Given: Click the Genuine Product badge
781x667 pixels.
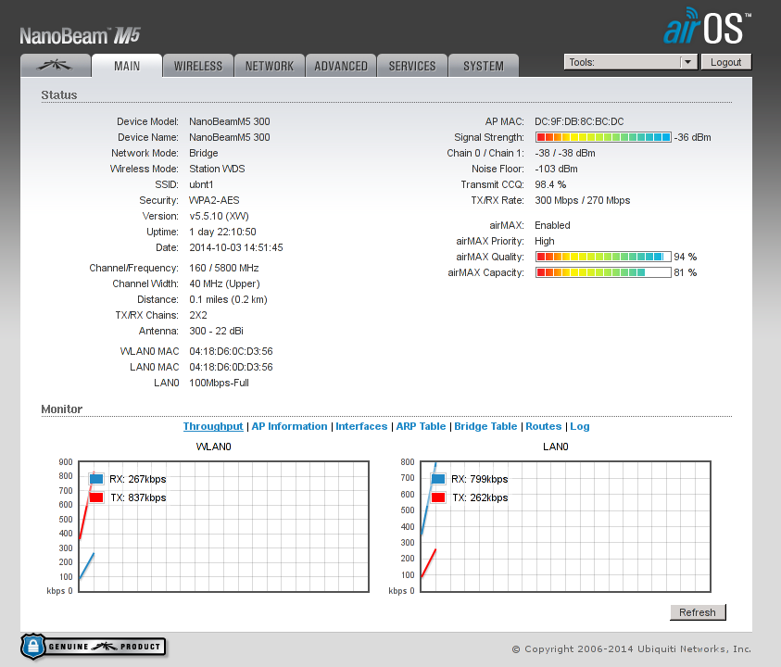Looking at the screenshot, I should pyautogui.click(x=94, y=647).
